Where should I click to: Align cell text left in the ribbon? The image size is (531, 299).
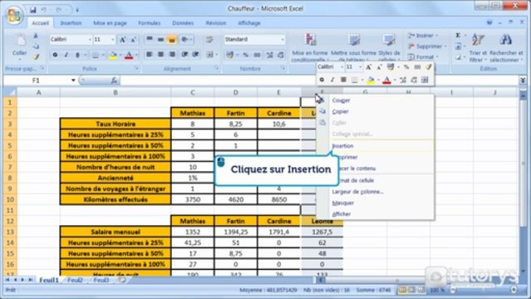click(x=150, y=55)
